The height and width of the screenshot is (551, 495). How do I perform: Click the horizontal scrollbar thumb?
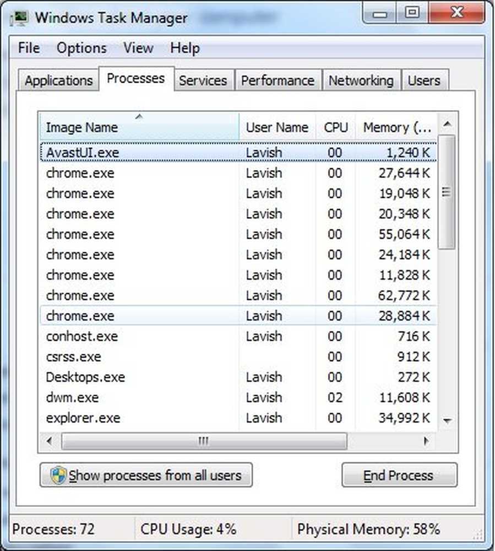pos(204,441)
